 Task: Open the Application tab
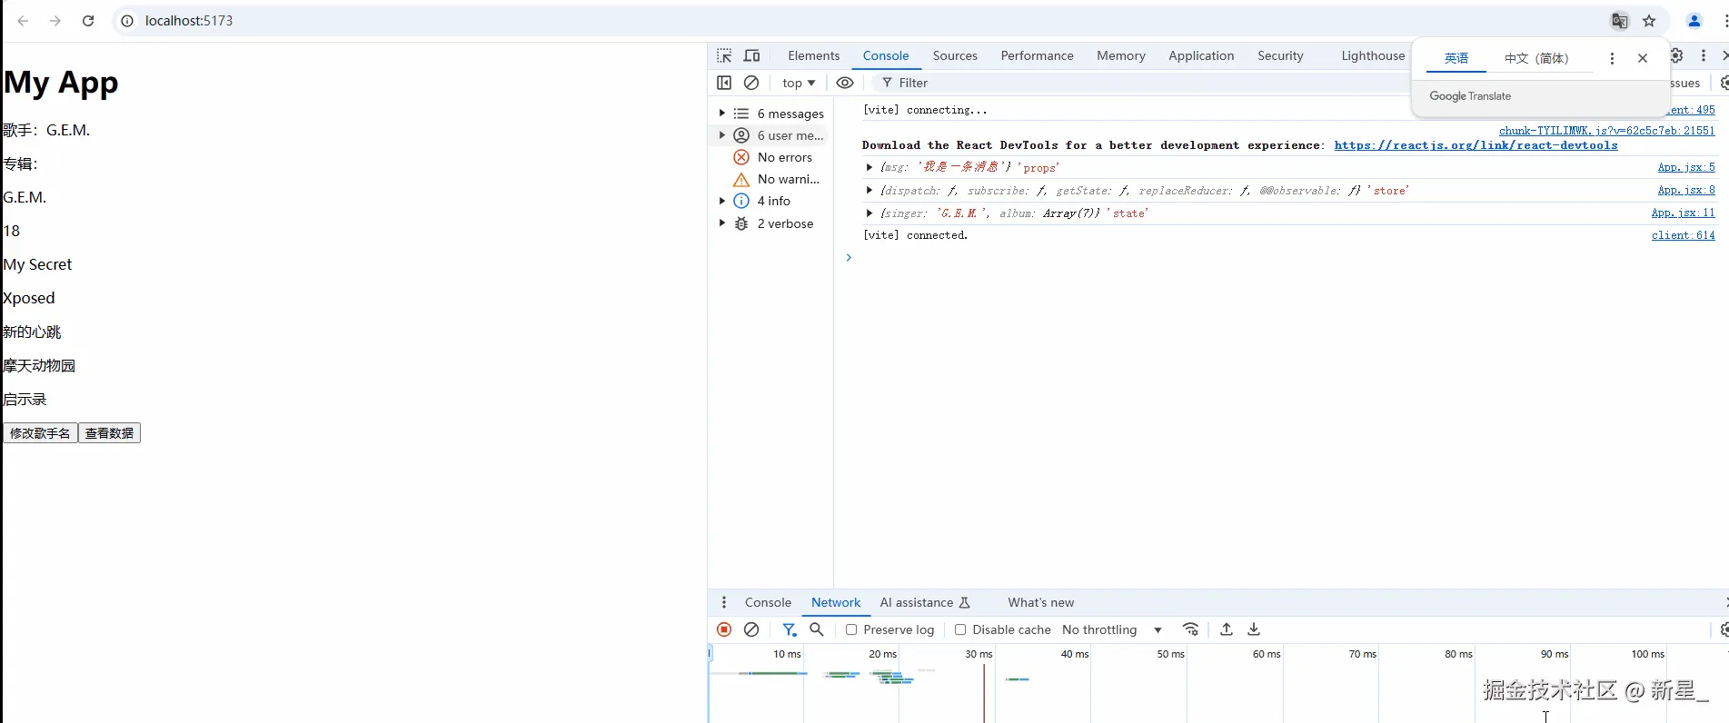(1201, 55)
